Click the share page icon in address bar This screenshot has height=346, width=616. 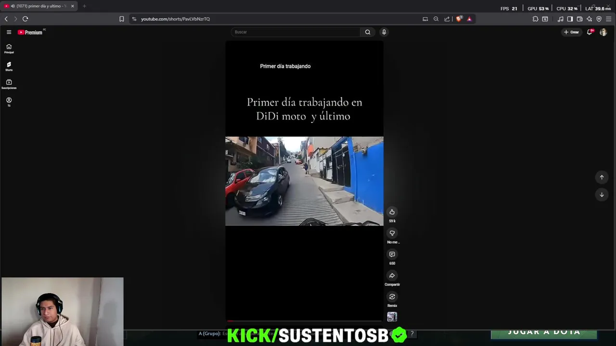pyautogui.click(x=447, y=19)
